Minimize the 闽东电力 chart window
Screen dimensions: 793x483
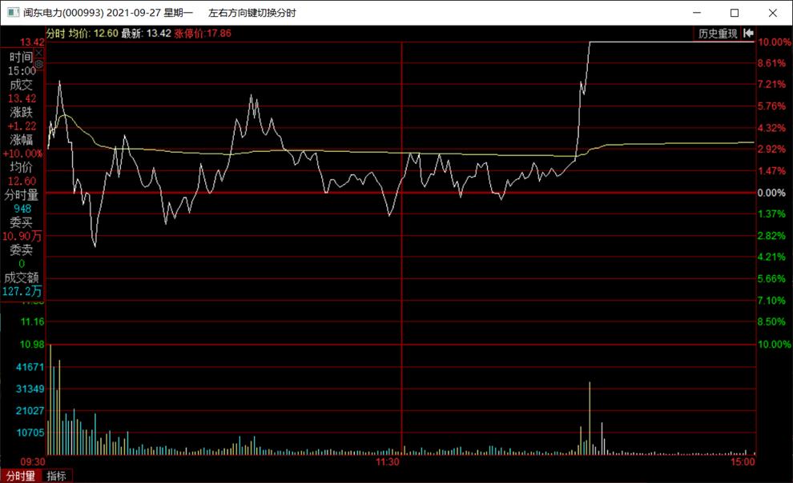[697, 13]
